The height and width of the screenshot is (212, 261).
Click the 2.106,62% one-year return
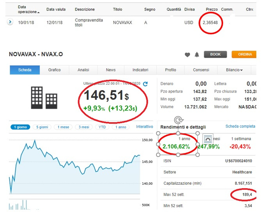click(176, 147)
